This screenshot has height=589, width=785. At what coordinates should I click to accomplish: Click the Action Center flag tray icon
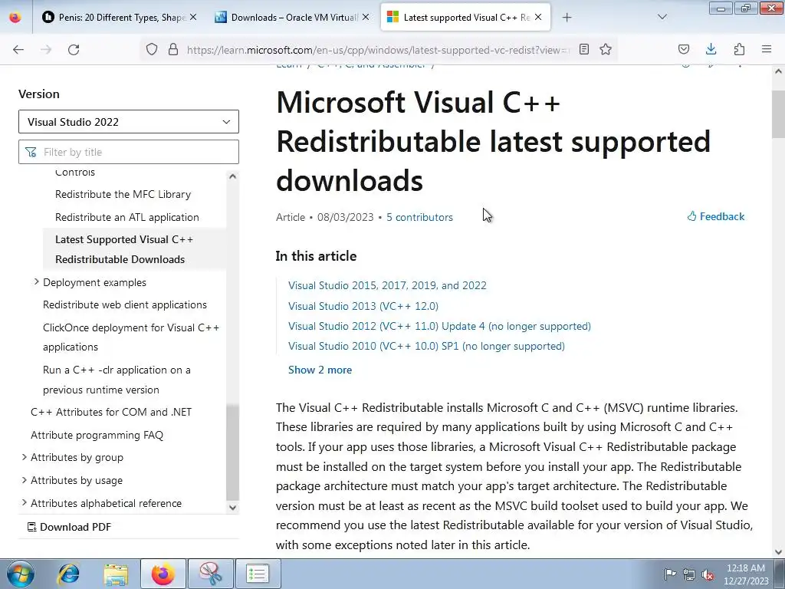pyautogui.click(x=670, y=574)
